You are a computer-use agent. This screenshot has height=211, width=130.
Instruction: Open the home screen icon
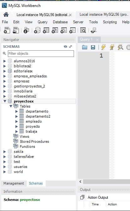click(x=6, y=14)
